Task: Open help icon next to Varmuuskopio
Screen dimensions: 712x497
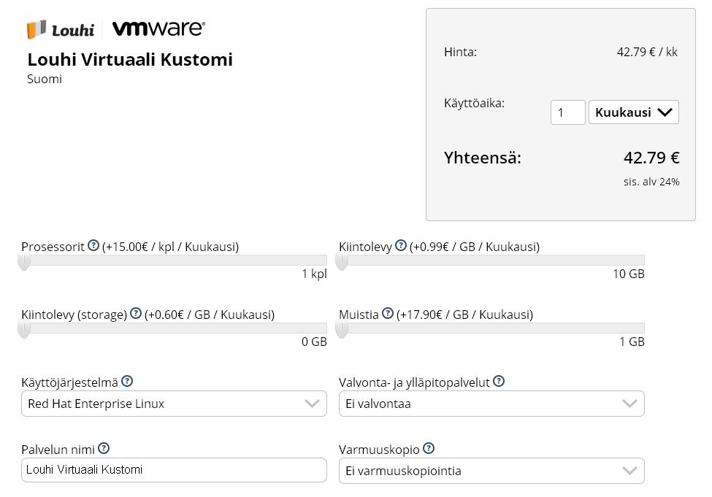Action: 428,448
